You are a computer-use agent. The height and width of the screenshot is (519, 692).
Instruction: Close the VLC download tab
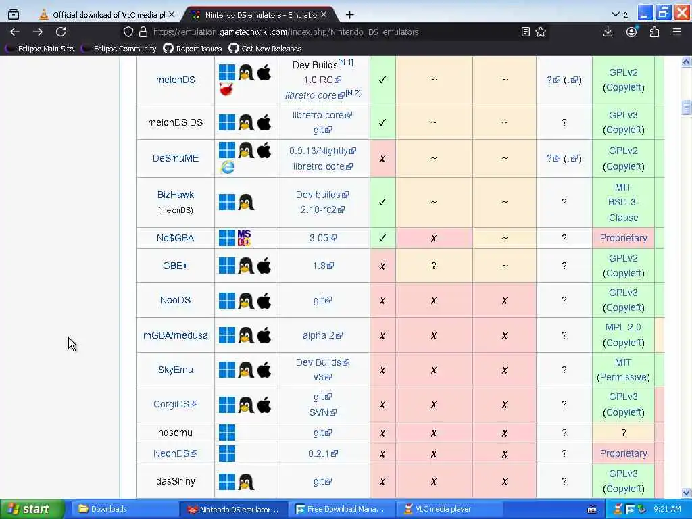pyautogui.click(x=172, y=15)
